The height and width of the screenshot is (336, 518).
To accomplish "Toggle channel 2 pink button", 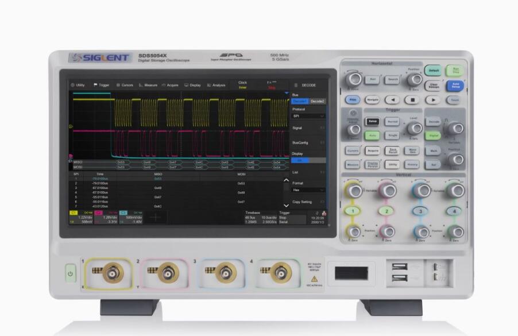I will click(x=387, y=211).
